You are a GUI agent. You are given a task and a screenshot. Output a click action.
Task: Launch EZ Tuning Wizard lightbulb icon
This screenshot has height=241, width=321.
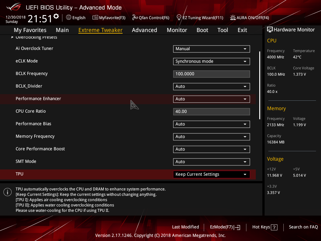click(x=179, y=18)
